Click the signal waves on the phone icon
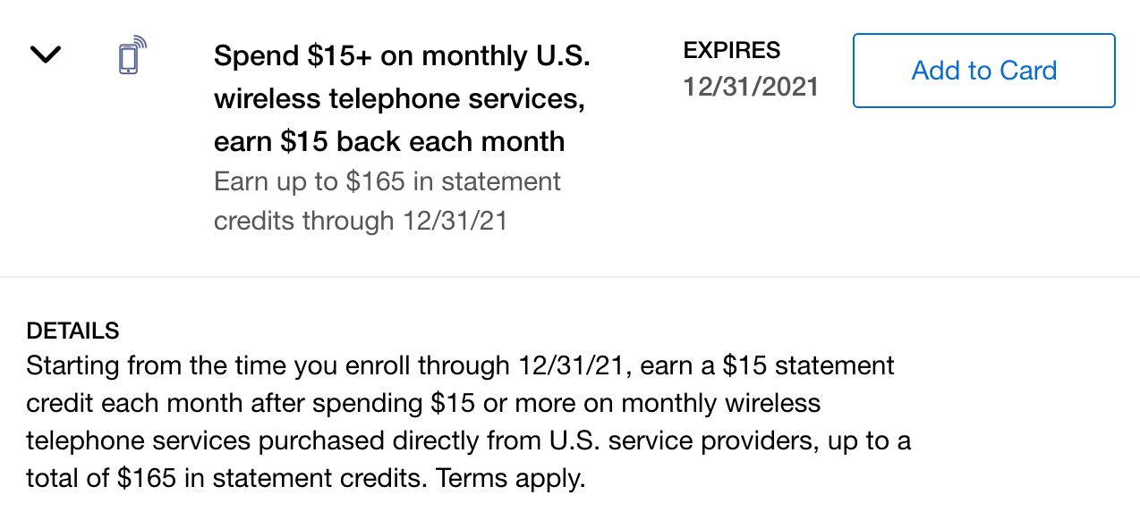1140x520 pixels. point(140,44)
